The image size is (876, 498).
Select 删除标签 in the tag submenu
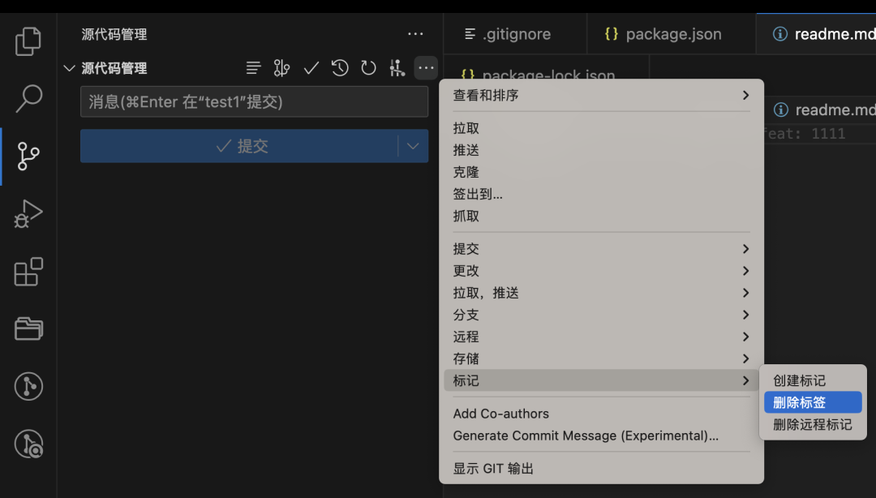(813, 402)
